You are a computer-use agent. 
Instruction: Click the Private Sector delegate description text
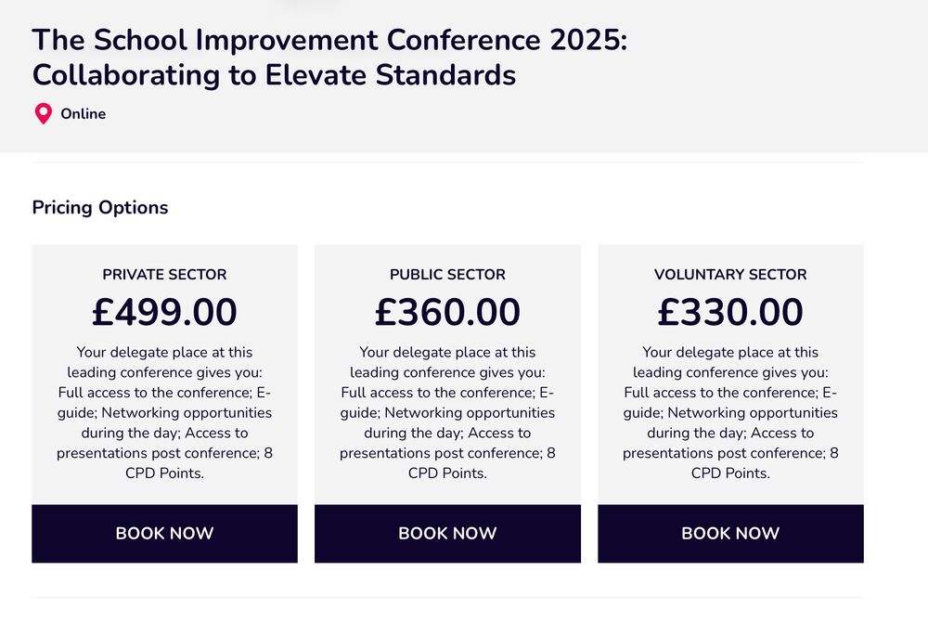pos(164,412)
